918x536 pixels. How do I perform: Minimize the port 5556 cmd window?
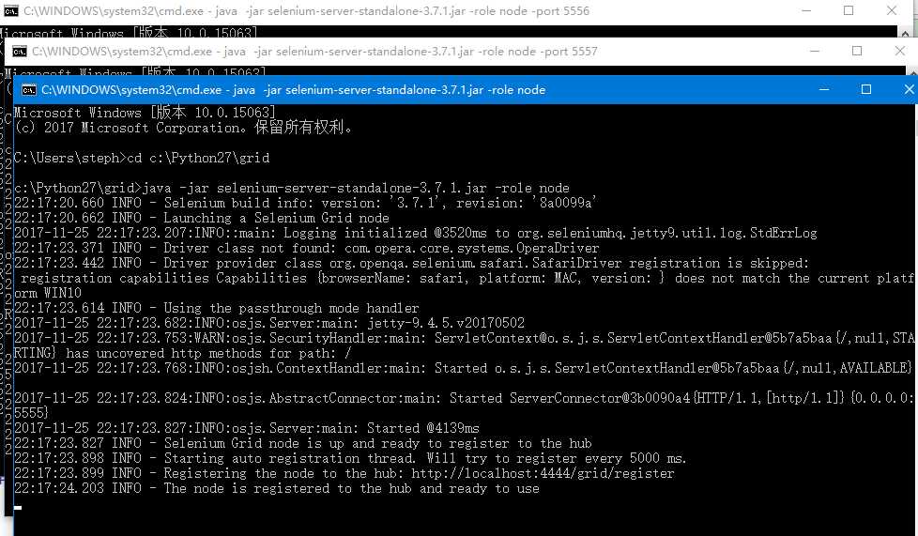coord(806,11)
